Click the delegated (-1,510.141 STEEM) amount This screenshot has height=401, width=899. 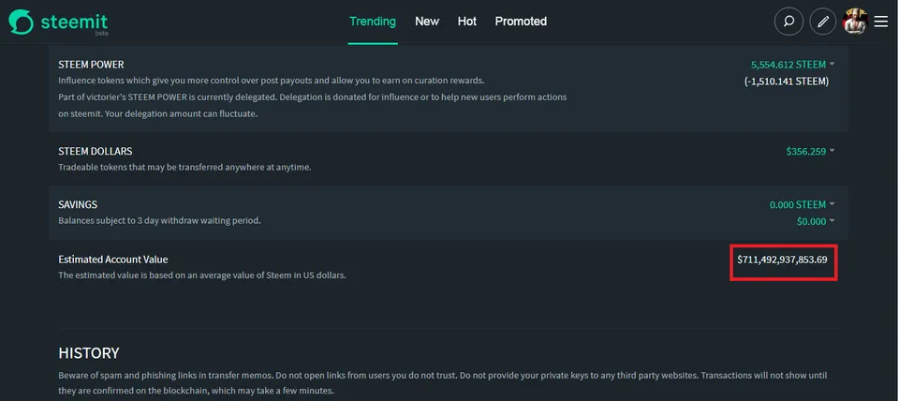click(787, 82)
